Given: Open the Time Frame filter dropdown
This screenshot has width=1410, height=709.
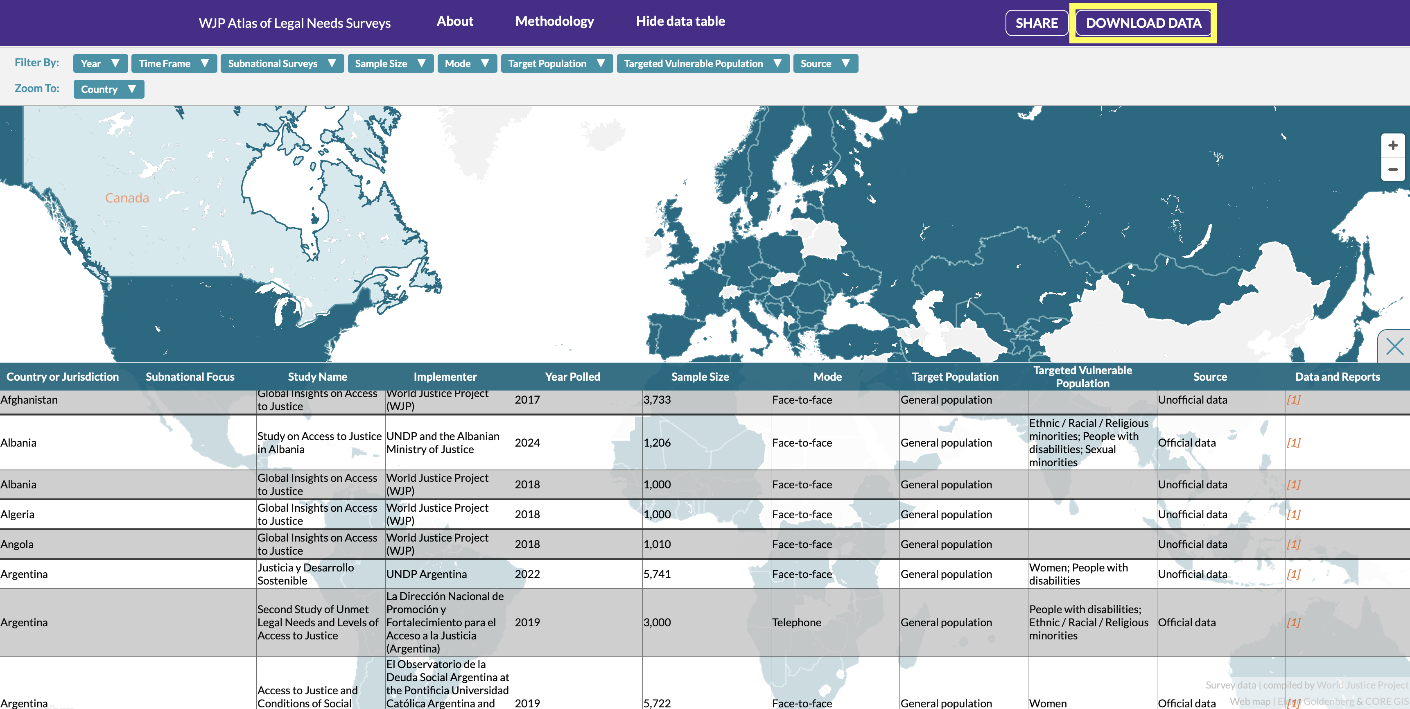Looking at the screenshot, I should (174, 63).
